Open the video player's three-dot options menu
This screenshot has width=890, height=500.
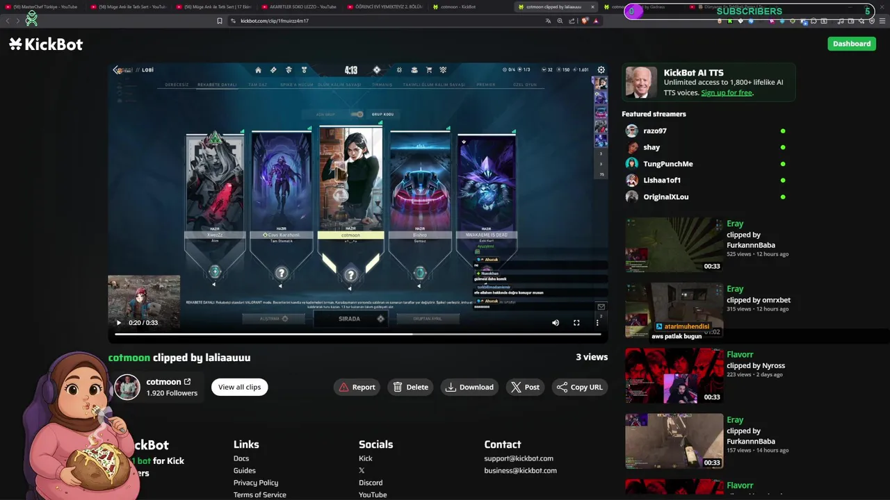pyautogui.click(x=597, y=323)
